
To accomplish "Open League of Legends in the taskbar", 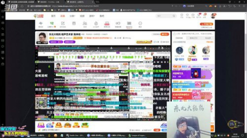I will 137,135.
